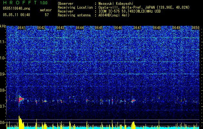
Task: Click the observer name Masayuki Kobayashi
Action: pos(116,4)
